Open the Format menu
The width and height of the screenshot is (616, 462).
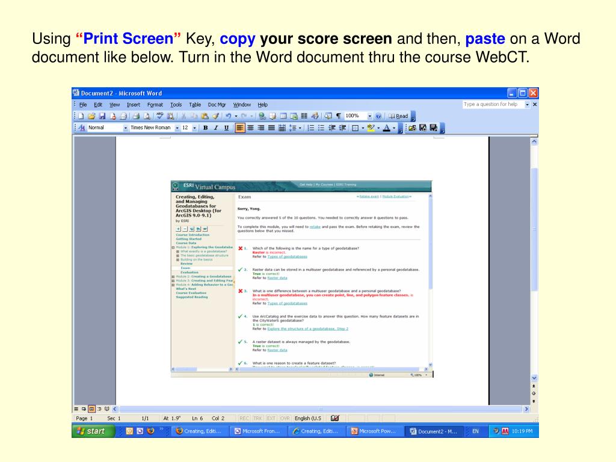coord(155,105)
